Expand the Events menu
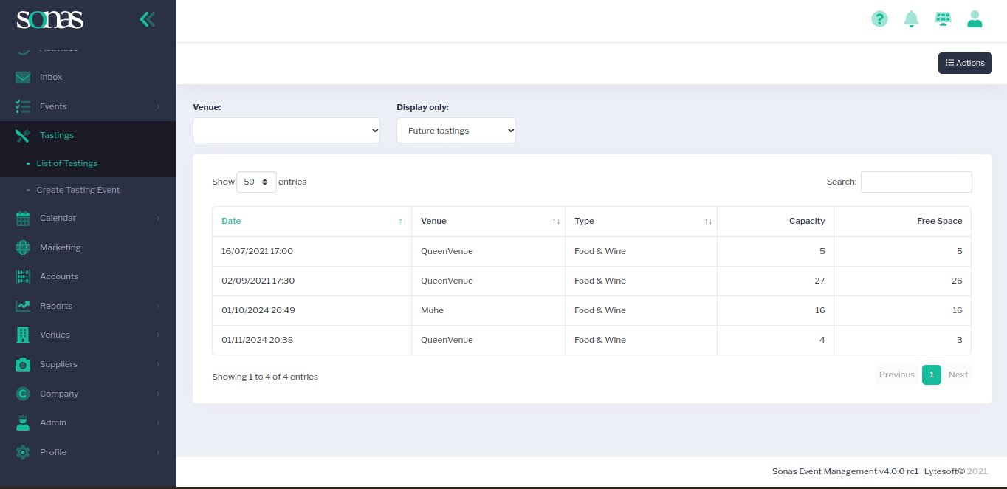This screenshot has width=1007, height=489. [53, 106]
